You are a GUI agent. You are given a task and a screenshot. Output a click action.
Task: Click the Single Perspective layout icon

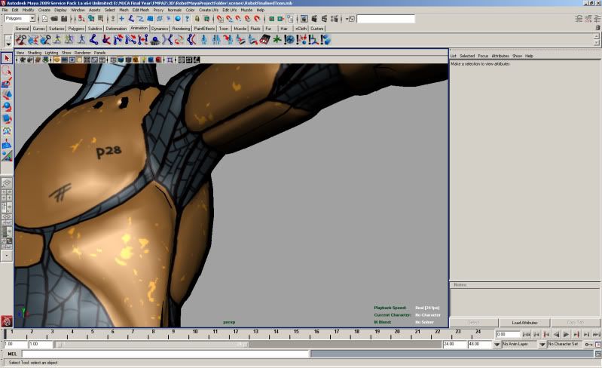tap(7, 183)
